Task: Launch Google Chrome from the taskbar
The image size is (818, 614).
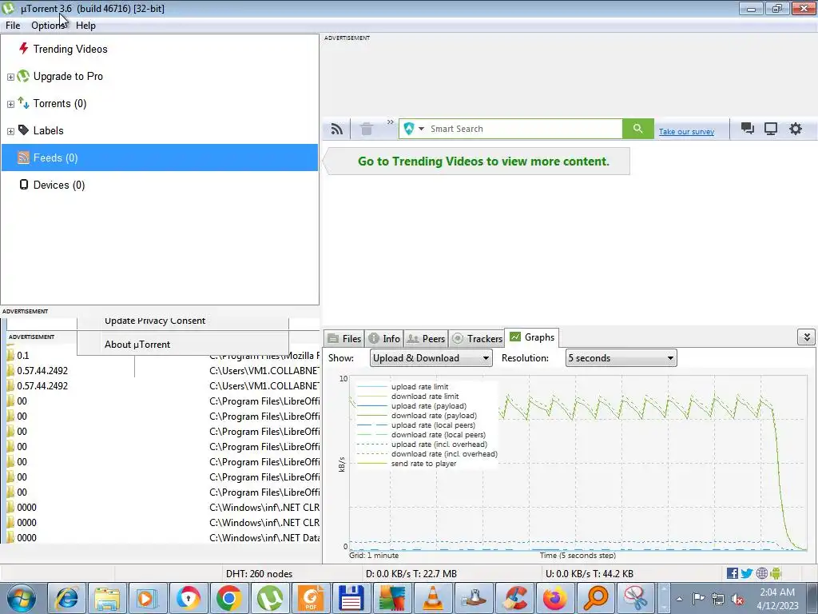Action: pyautogui.click(x=229, y=598)
